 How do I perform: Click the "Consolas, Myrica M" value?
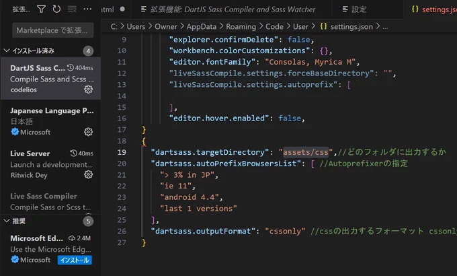[x=310, y=62]
